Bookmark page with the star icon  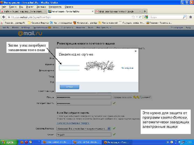click(133, 17)
